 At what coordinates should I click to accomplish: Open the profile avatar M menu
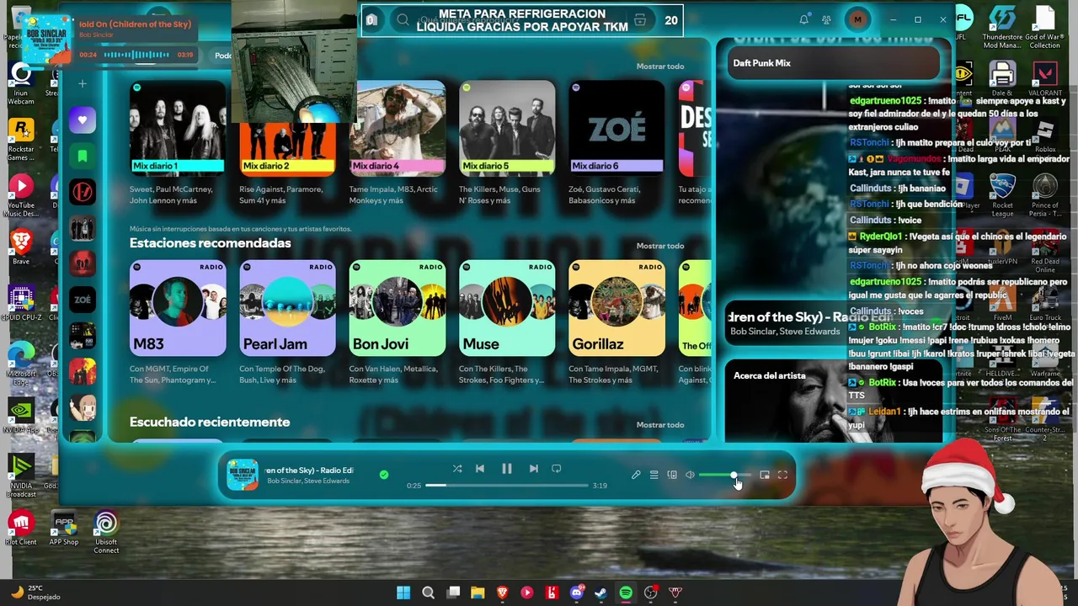point(857,19)
